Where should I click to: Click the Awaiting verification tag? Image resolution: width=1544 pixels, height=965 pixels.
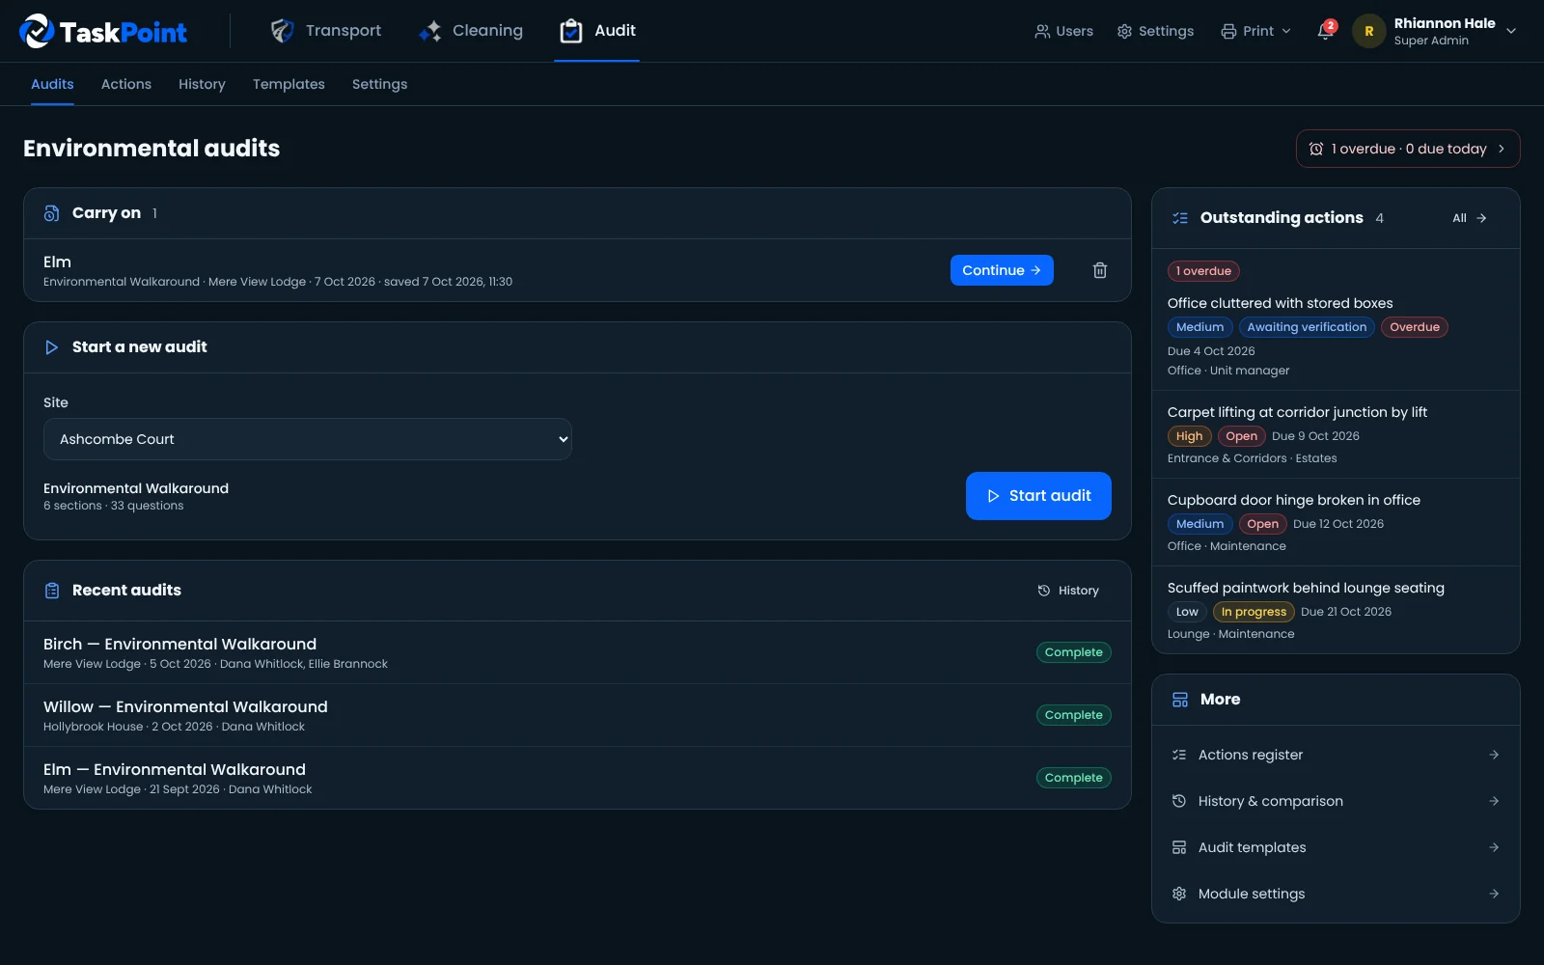pyautogui.click(x=1307, y=327)
